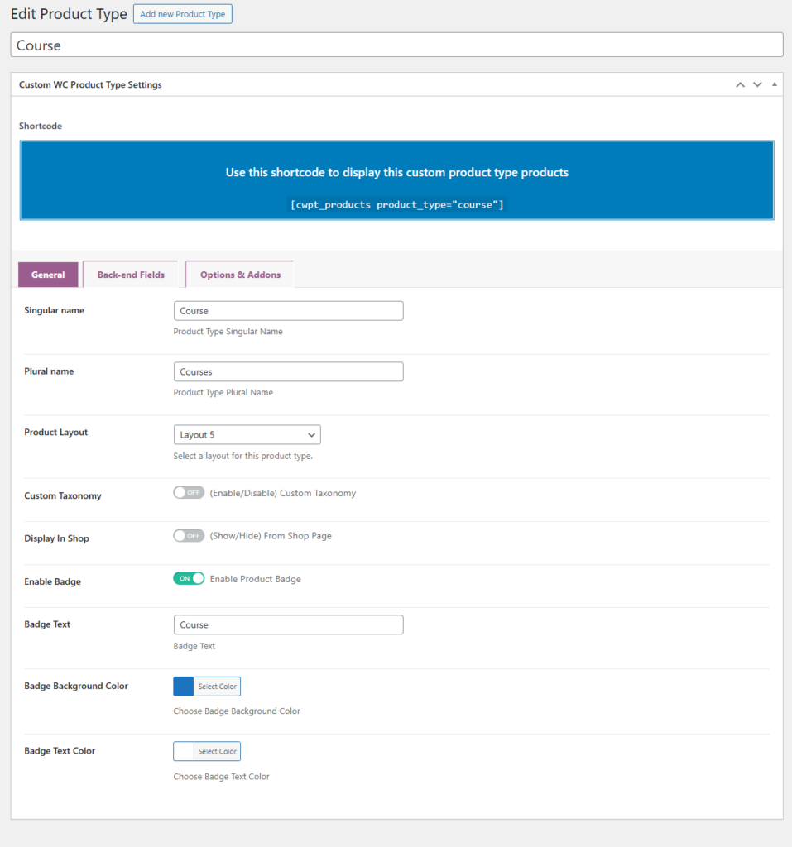Focus the Singular name input field
This screenshot has height=847, width=792.
pyautogui.click(x=288, y=311)
